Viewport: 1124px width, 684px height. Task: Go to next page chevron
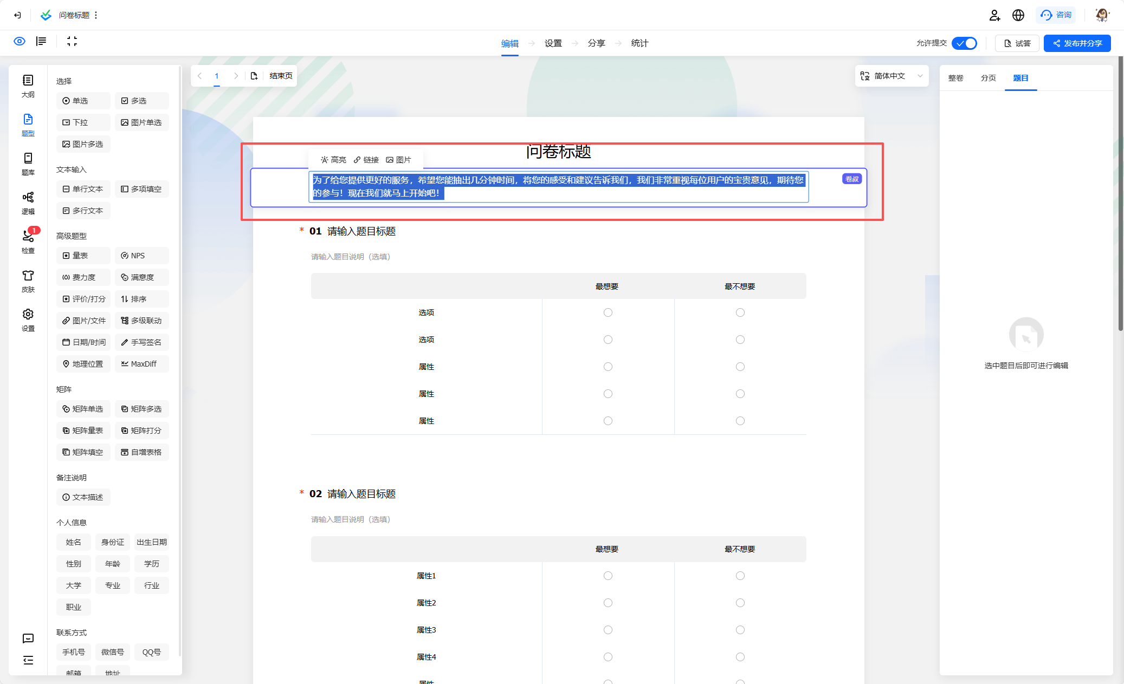(x=236, y=76)
